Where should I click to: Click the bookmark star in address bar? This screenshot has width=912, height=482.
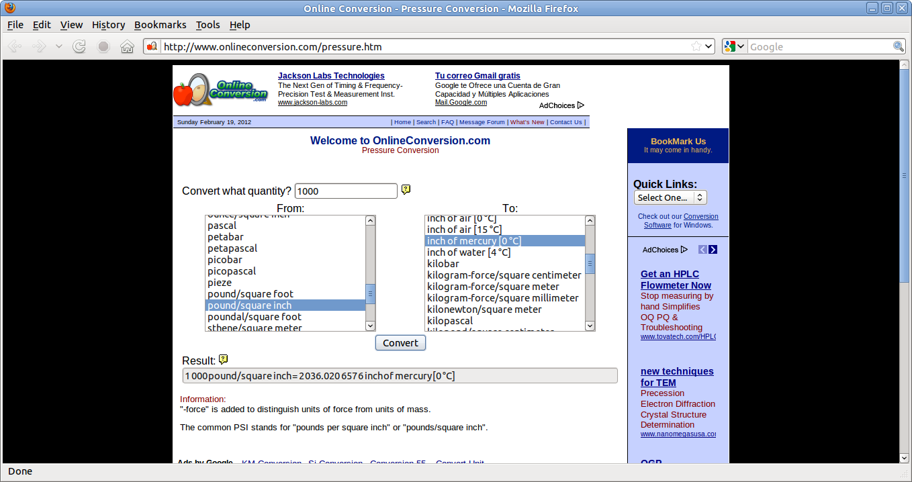[x=696, y=46]
